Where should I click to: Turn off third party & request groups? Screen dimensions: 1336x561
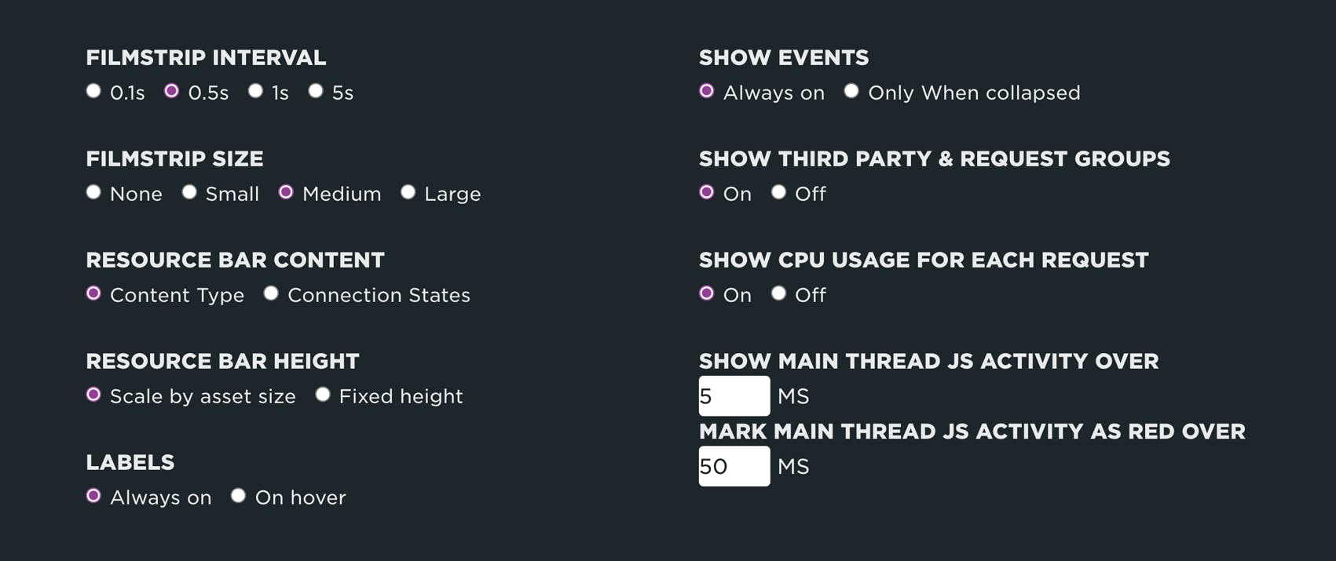point(778,192)
